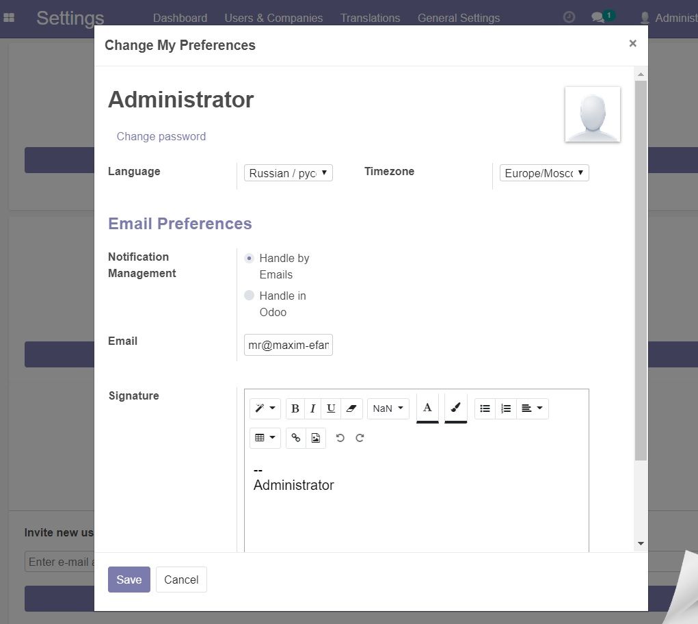The image size is (698, 624).
Task: Apply italic formatting to the signature
Action: (312, 408)
